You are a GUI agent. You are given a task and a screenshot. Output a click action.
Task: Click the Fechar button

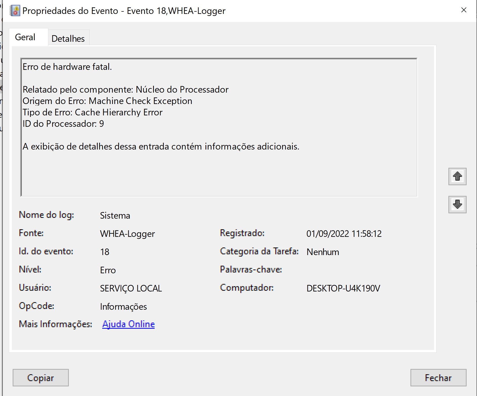[438, 378]
